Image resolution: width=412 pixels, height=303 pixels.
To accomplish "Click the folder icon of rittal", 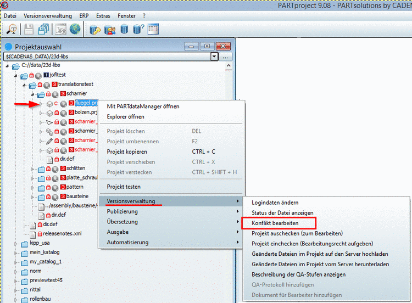I will (24, 291).
